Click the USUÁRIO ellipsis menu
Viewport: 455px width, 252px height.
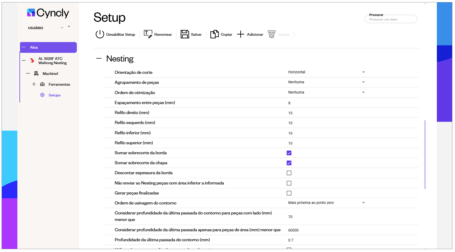click(x=62, y=27)
